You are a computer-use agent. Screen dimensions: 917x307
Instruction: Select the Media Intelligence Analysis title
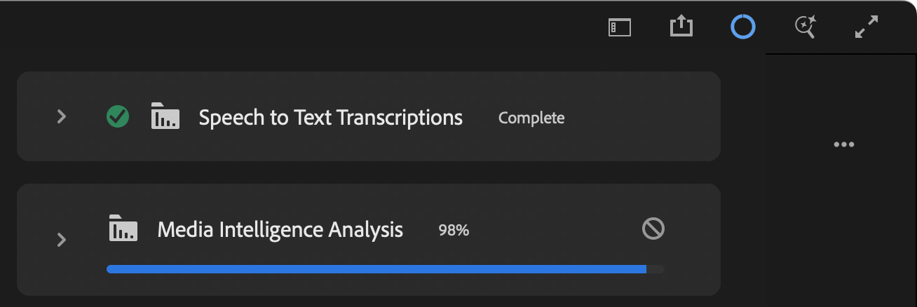click(280, 229)
